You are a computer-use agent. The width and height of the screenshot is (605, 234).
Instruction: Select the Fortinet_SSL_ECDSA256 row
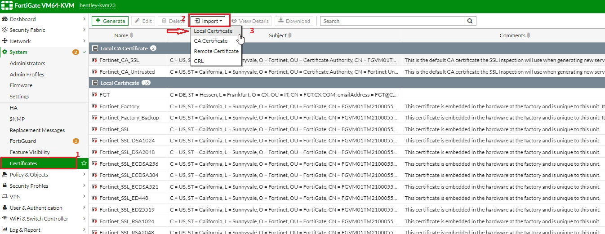tap(347, 163)
